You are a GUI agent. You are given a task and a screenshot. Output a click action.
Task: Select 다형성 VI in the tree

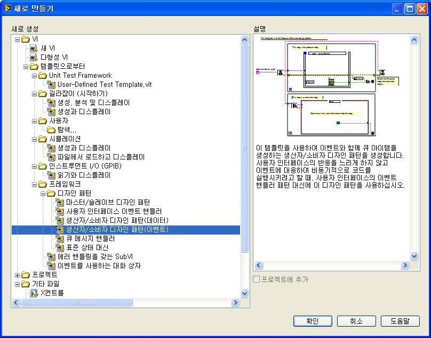pyautogui.click(x=54, y=58)
